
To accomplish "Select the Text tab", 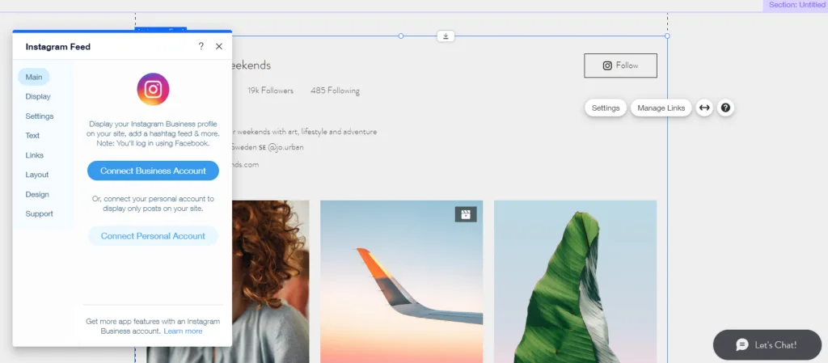I will (x=32, y=136).
